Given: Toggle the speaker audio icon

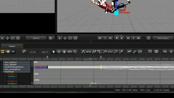Looking at the screenshot, I should point(171,52).
